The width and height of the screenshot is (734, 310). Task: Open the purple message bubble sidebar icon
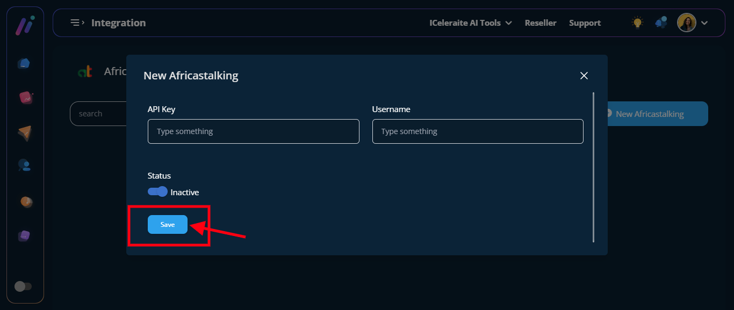click(x=24, y=236)
